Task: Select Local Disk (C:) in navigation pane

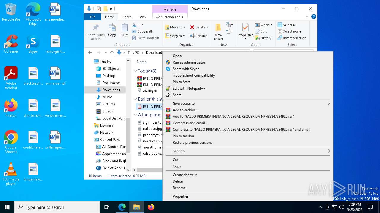Action: (x=113, y=118)
